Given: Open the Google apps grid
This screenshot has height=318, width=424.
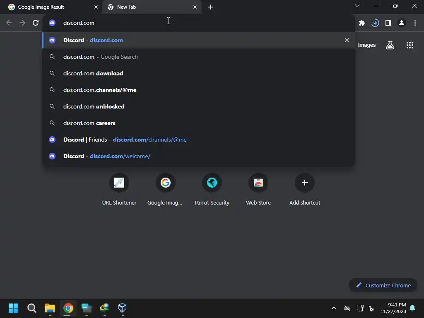Looking at the screenshot, I should click(x=410, y=45).
